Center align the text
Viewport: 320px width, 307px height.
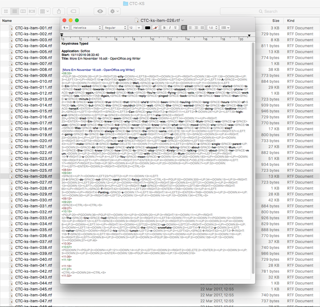tap(190, 28)
